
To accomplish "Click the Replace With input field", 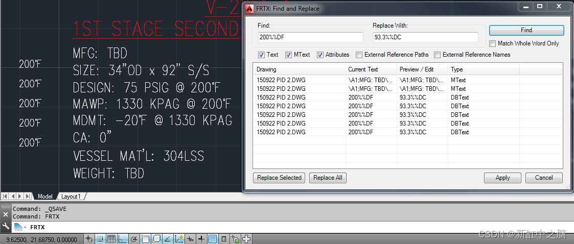I will 425,37.
